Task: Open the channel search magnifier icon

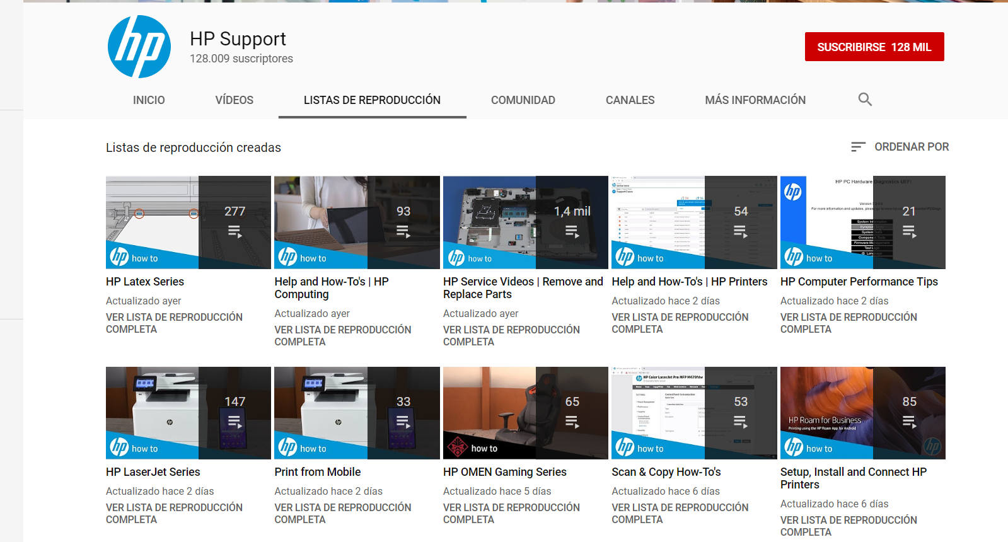Action: click(x=865, y=100)
